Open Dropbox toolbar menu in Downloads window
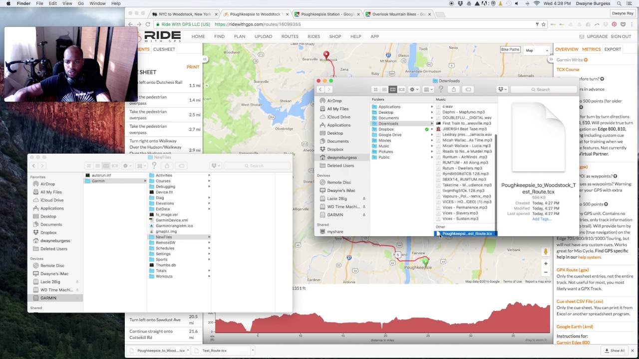Image resolution: width=639 pixels, height=359 pixels. click(502, 89)
